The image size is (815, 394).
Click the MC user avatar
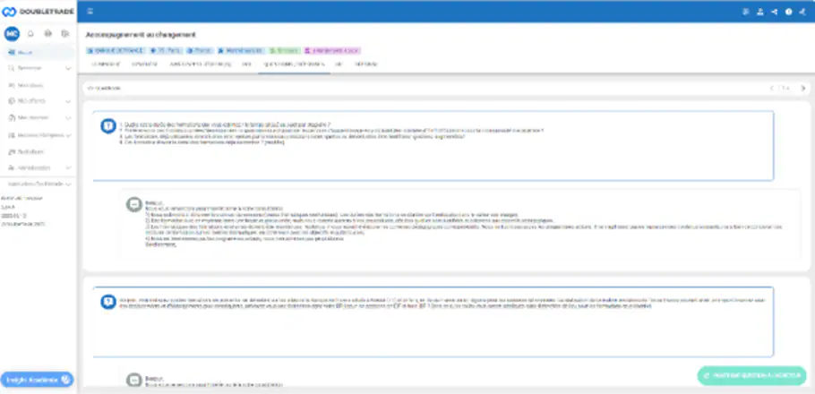tap(12, 33)
